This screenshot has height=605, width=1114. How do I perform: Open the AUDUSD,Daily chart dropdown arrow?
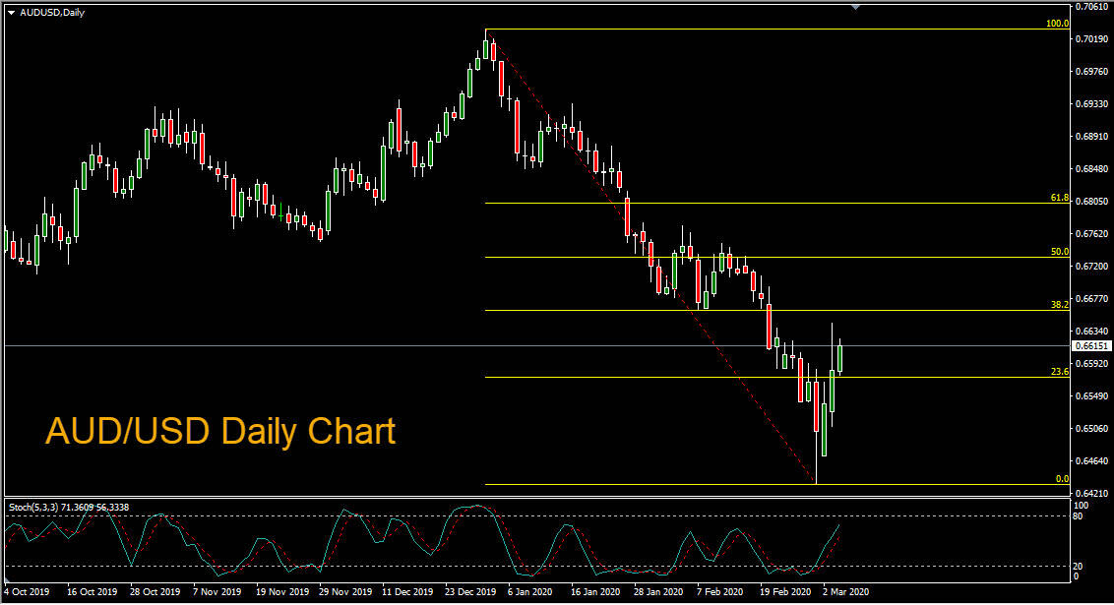click(12, 13)
